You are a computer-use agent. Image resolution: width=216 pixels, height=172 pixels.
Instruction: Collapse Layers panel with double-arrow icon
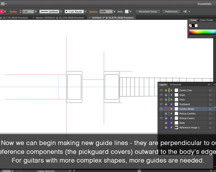pos(209,85)
